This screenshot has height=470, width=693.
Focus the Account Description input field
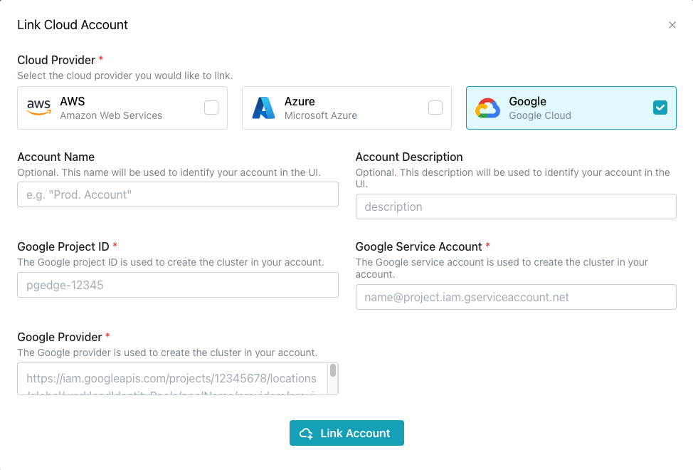click(516, 207)
